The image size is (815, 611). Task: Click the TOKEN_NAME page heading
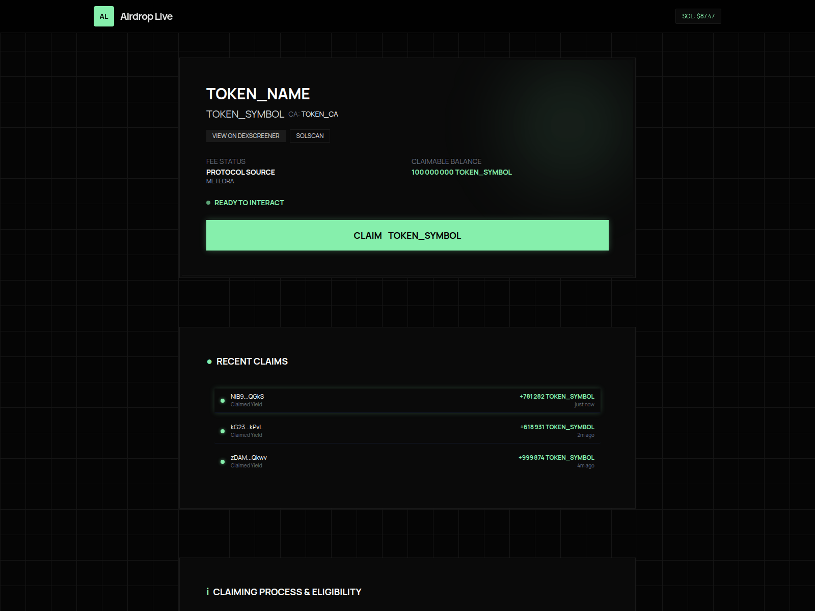coord(258,94)
